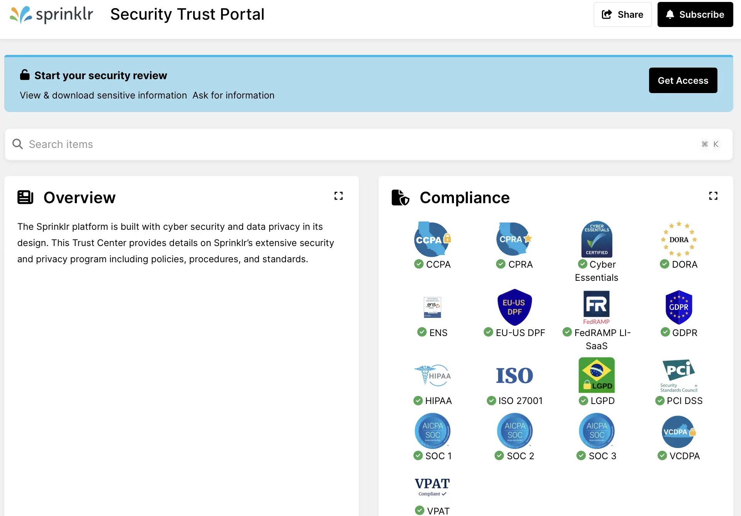Click the Share button
The image size is (741, 516).
622,15
